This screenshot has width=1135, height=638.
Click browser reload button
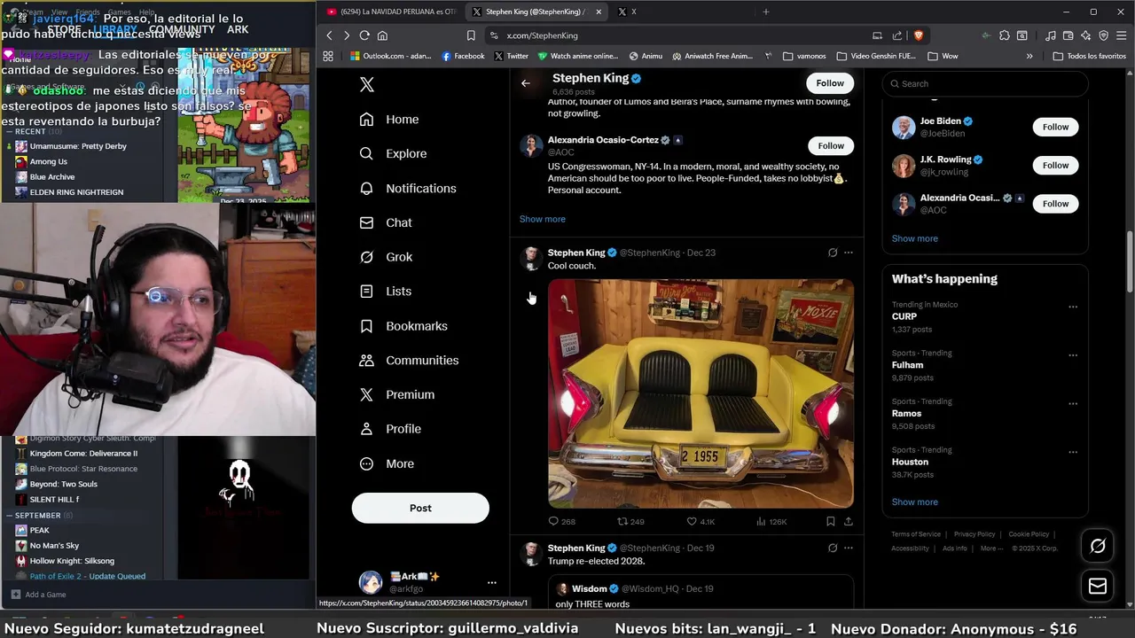364,35
